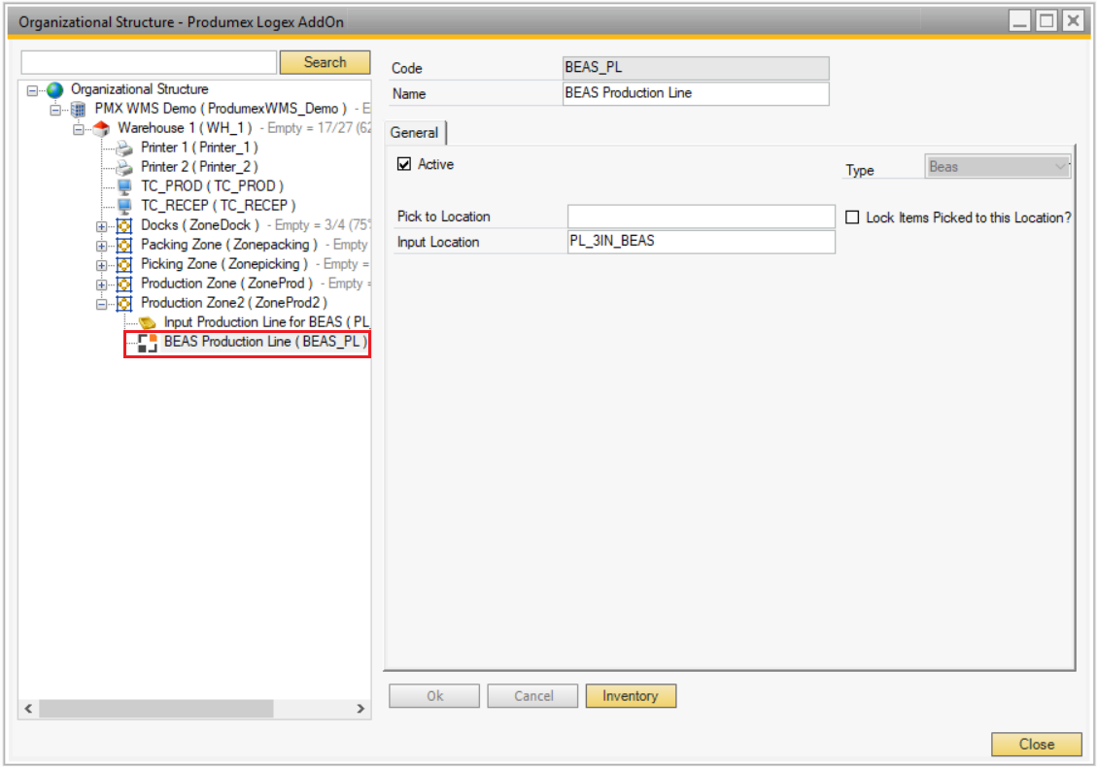Click the Search button
This screenshot has height=767, width=1097.
click(x=326, y=62)
